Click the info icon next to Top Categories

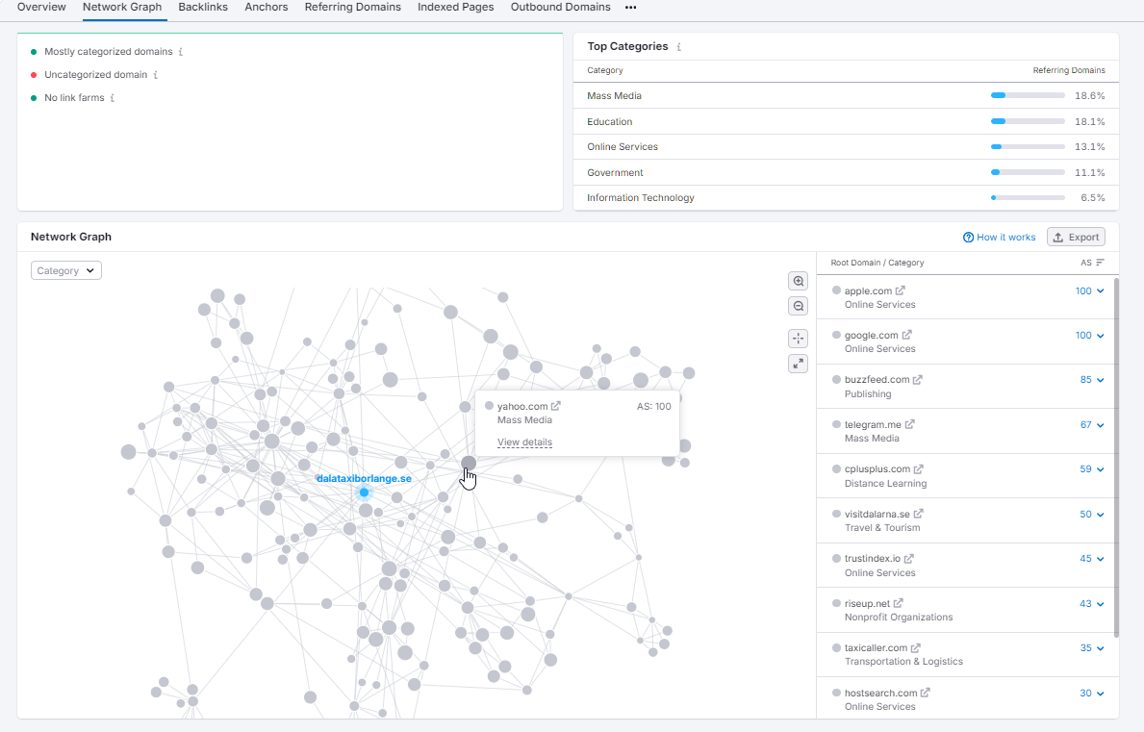681,46
